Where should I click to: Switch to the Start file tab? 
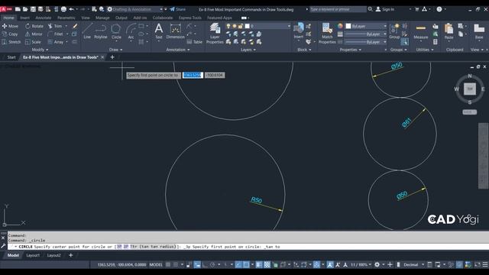(11, 57)
